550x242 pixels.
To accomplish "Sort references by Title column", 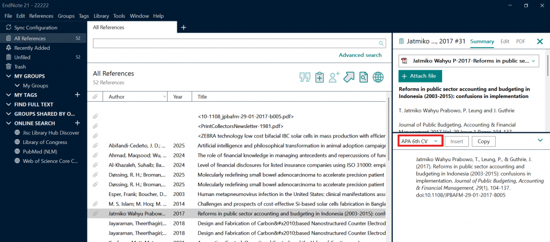I will coord(288,97).
